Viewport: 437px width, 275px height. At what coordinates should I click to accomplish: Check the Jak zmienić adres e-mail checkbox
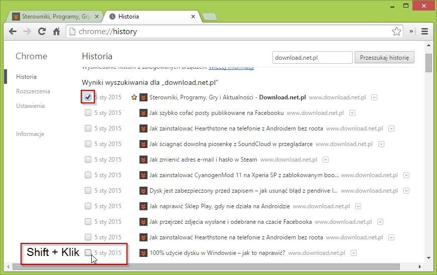point(88,160)
